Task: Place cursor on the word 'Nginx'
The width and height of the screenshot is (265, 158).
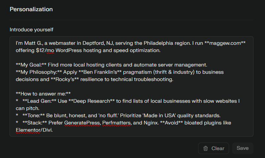Action: pos(151,123)
